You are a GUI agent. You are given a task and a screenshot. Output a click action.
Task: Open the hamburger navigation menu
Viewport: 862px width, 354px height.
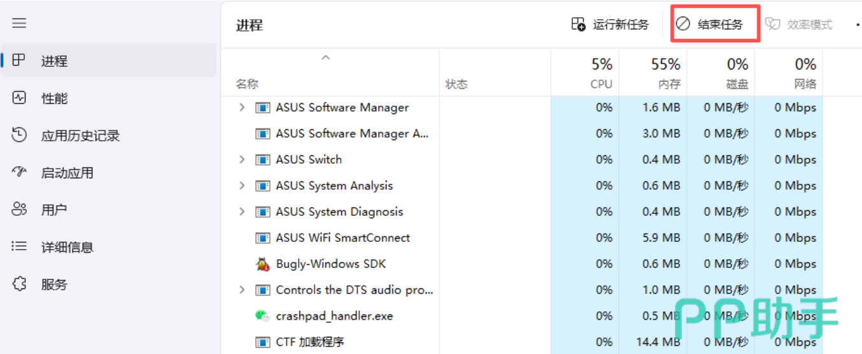19,23
